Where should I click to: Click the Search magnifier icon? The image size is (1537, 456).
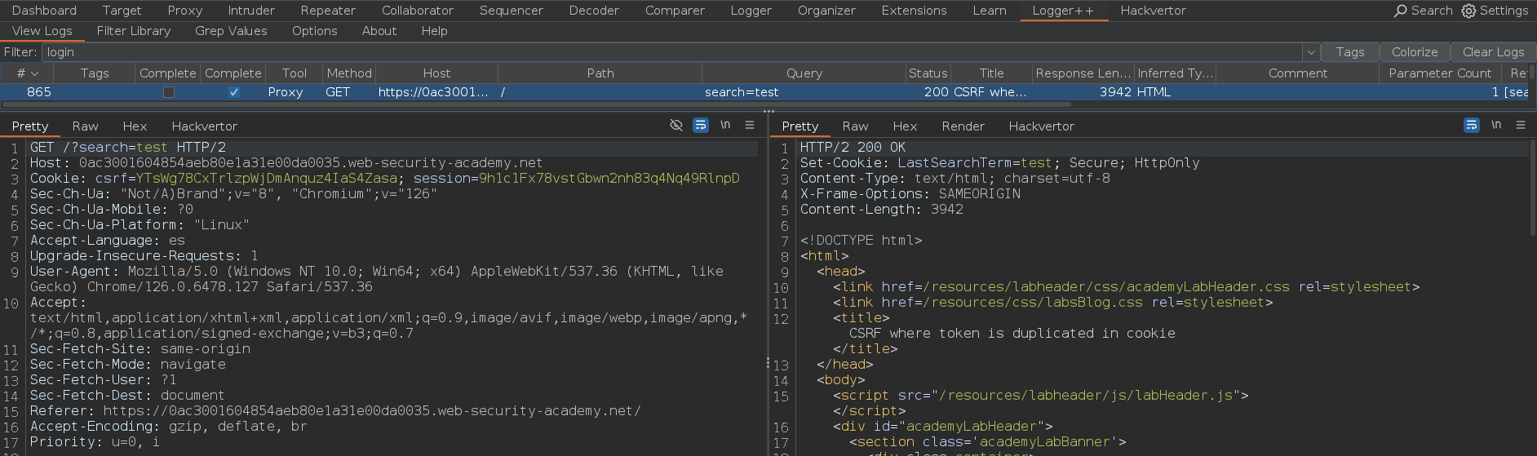[x=1401, y=11]
